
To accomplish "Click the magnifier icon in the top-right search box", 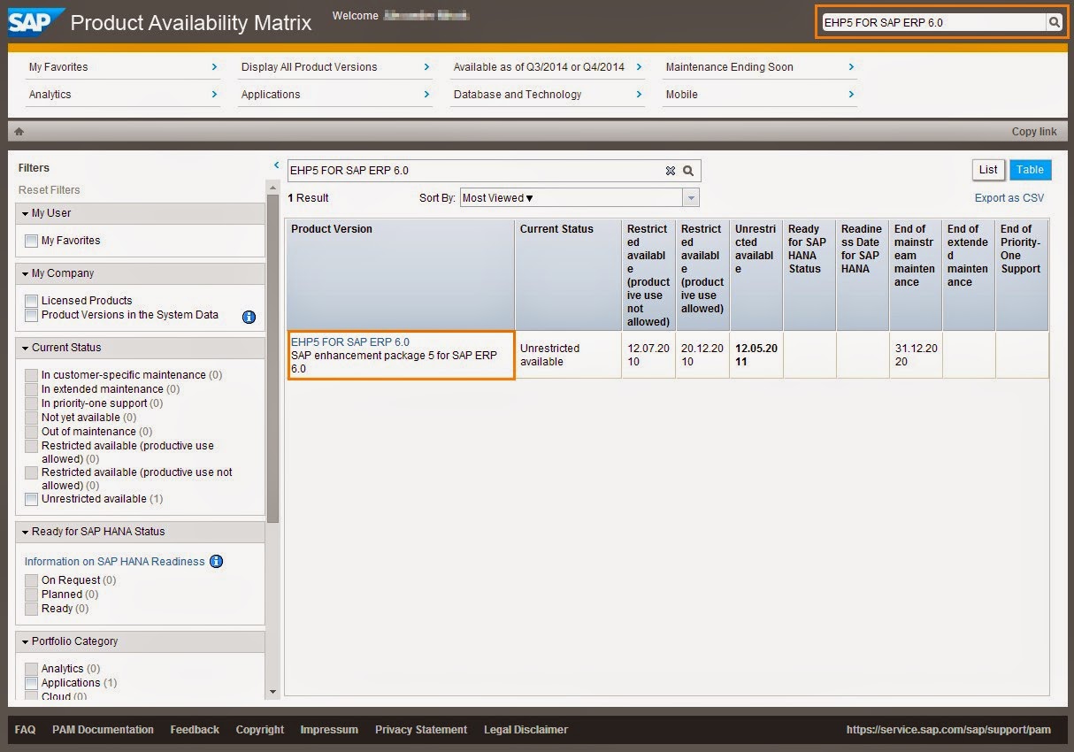I will [1055, 21].
